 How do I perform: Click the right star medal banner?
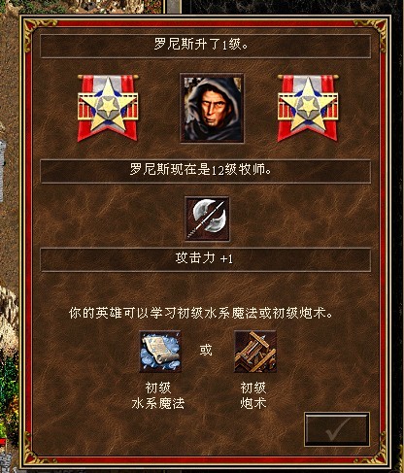[308, 108]
